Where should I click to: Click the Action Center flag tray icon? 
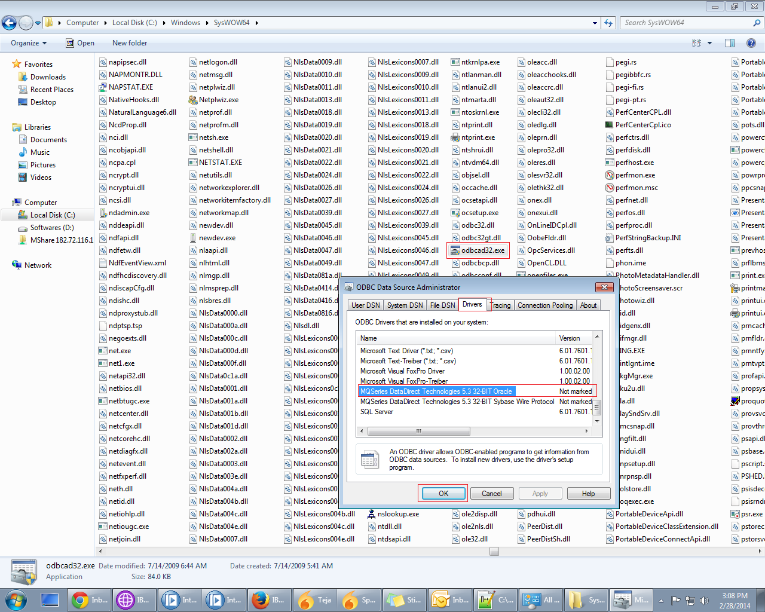tap(675, 600)
